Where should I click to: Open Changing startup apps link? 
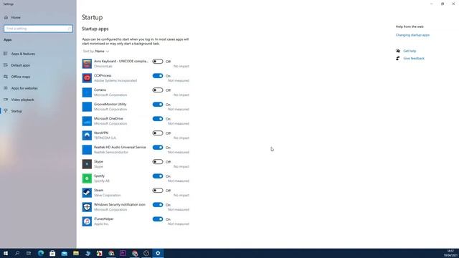[x=412, y=35]
